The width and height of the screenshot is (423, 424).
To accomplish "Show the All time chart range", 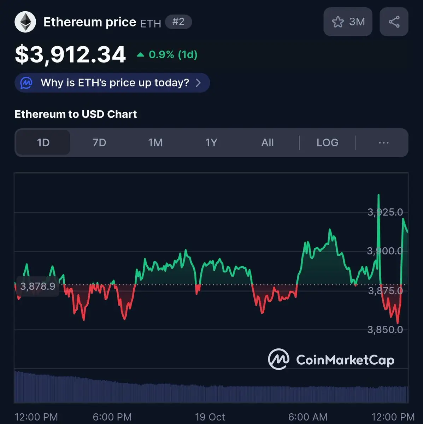I will click(268, 143).
